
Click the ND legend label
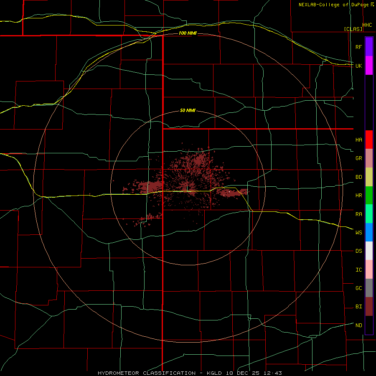point(358,325)
